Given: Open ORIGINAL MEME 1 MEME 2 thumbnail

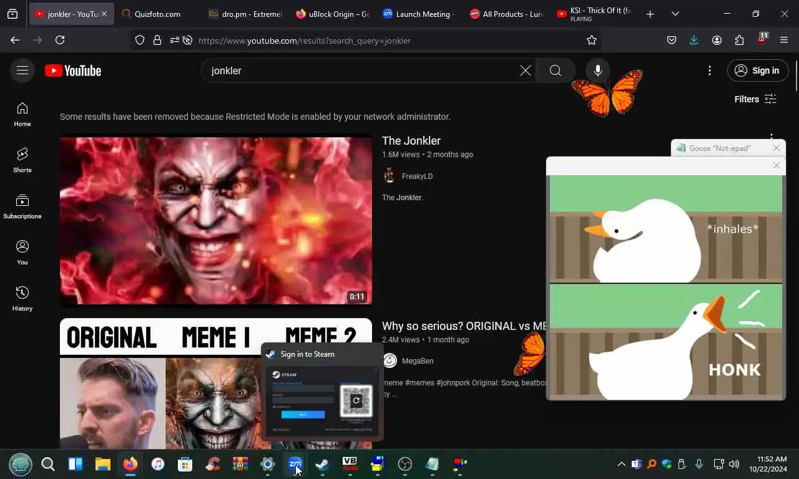Looking at the screenshot, I should [216, 384].
